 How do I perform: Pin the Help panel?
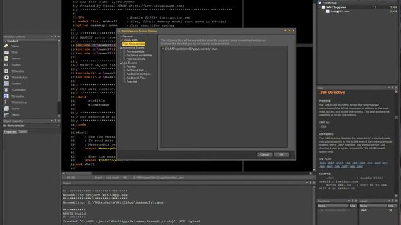pyautogui.click(x=393, y=87)
